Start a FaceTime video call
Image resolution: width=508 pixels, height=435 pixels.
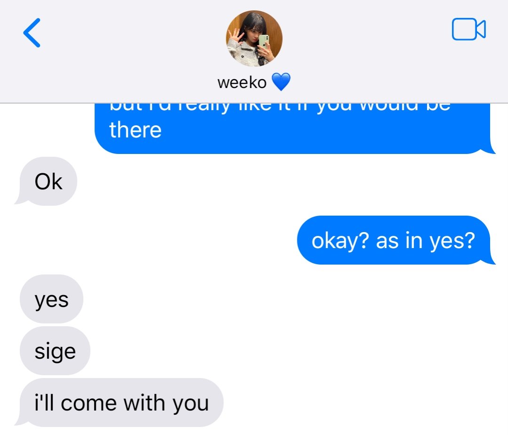468,29
